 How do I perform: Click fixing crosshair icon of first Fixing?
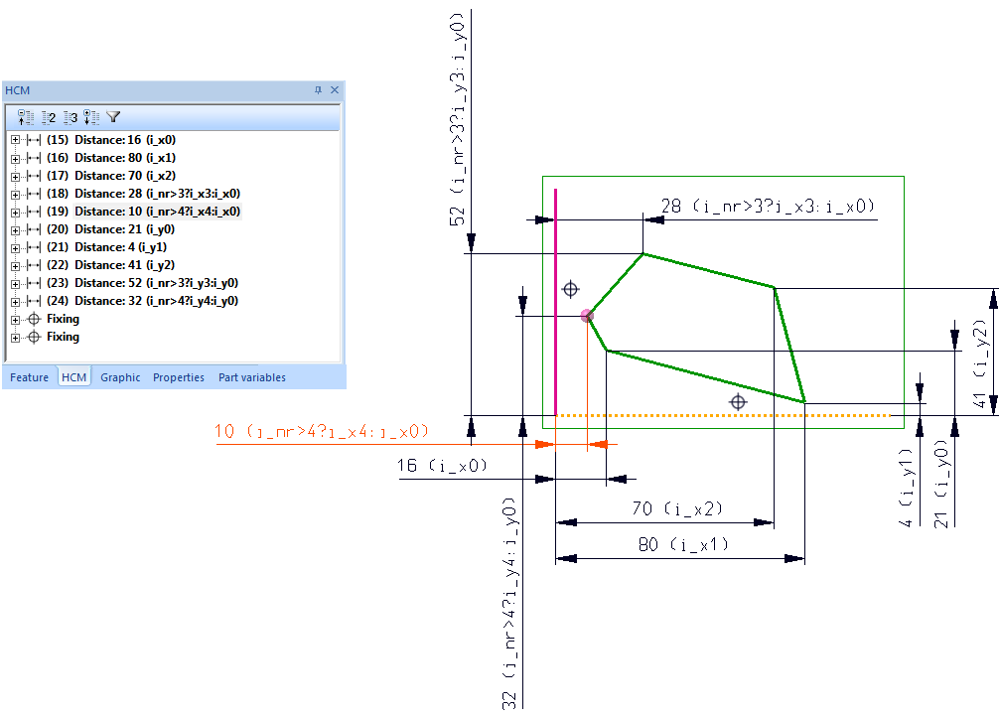[35, 319]
